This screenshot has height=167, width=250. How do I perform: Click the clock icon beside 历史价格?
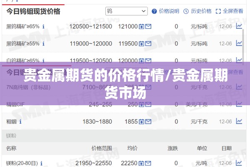186,11
